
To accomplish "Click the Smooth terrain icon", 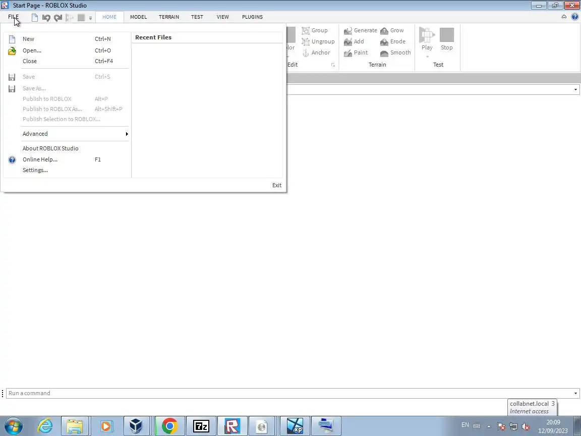I will coord(384,53).
